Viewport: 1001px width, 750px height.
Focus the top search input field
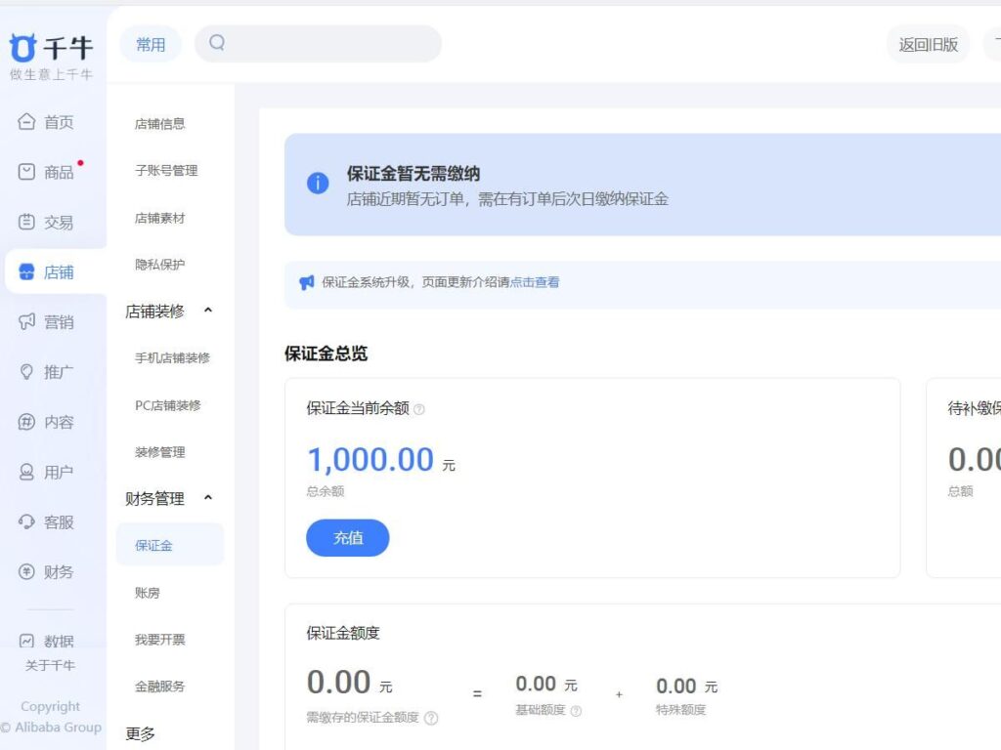[x=318, y=43]
